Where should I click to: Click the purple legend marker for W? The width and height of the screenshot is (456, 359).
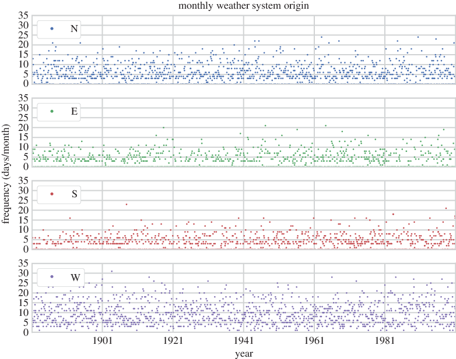point(52,276)
